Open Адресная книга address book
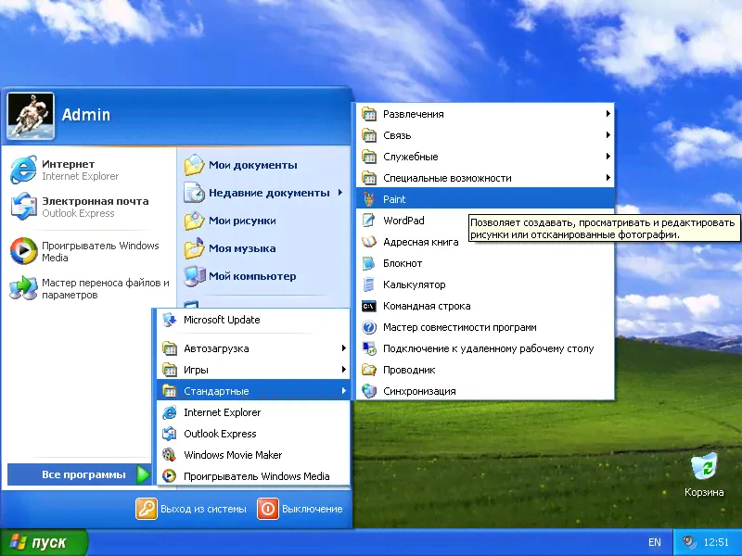 [x=420, y=242]
